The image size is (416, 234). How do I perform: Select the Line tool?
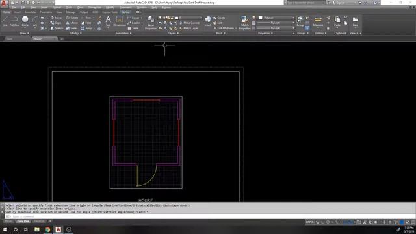[x=5, y=21]
